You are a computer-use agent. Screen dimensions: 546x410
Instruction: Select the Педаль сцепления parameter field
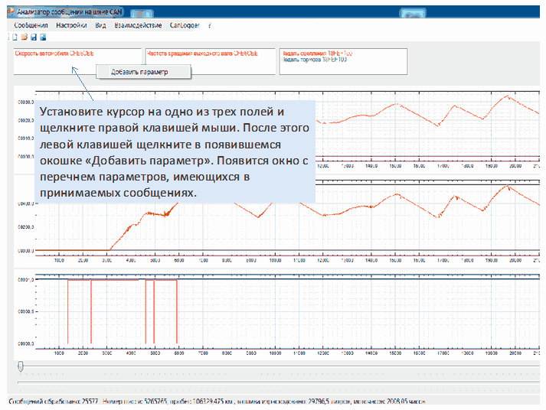coord(342,62)
